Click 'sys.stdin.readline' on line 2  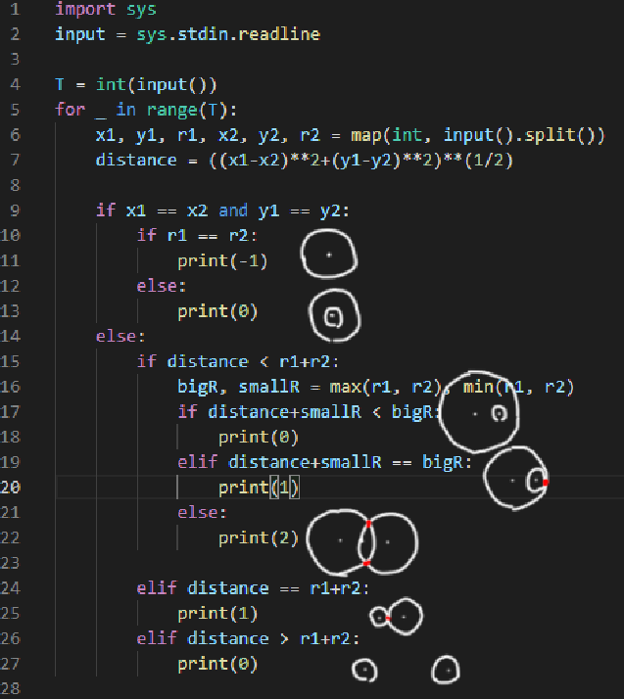228,34
